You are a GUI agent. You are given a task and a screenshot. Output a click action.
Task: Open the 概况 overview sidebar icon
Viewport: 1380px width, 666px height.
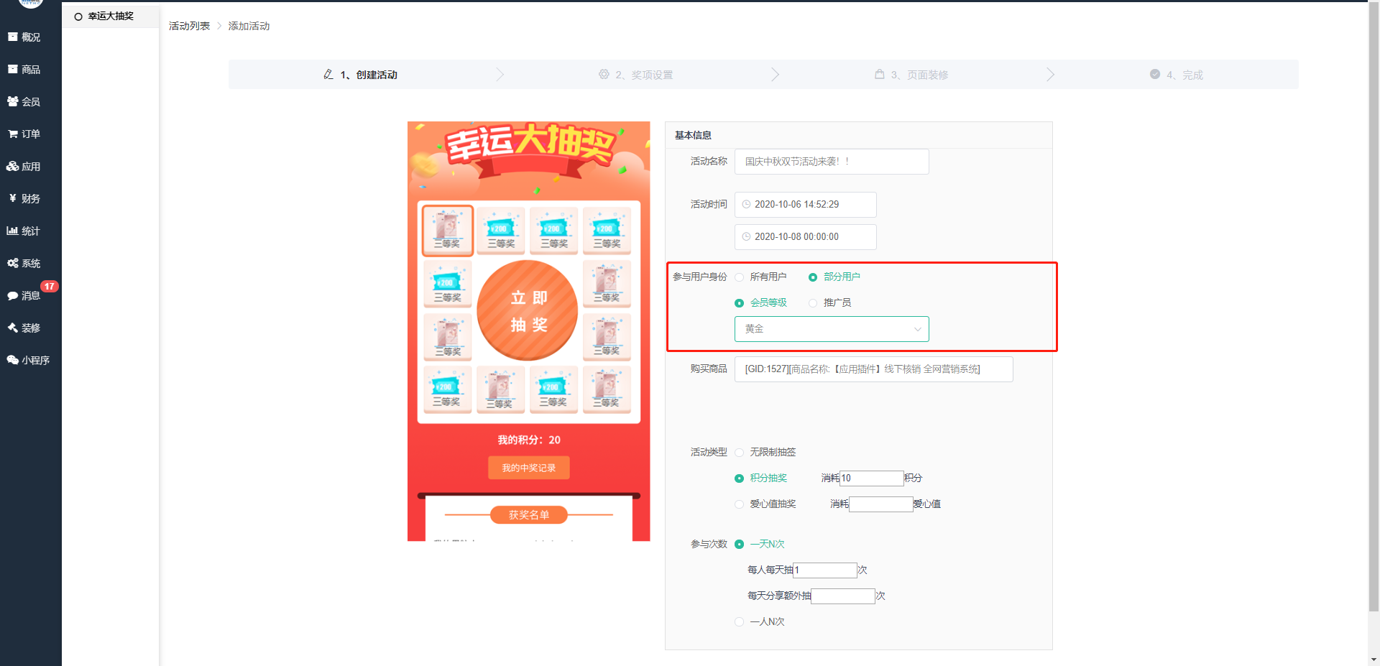point(13,37)
